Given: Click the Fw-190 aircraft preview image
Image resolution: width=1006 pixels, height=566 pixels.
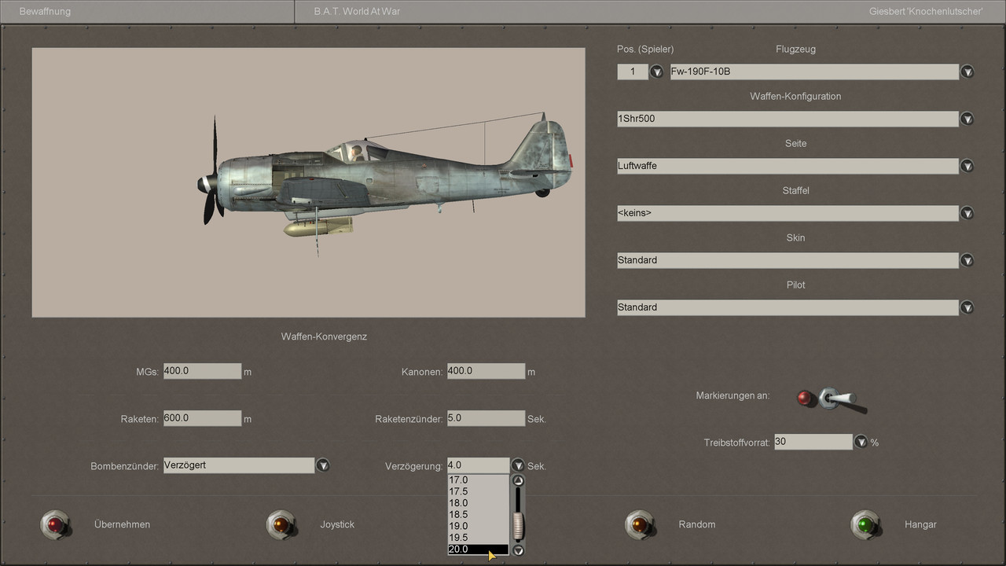Looking at the screenshot, I should coord(308,182).
